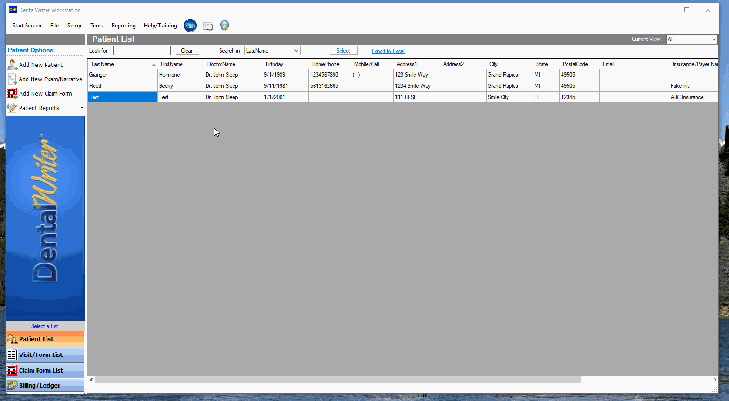Image resolution: width=729 pixels, height=401 pixels.
Task: Click the City column header
Action: pos(509,64)
